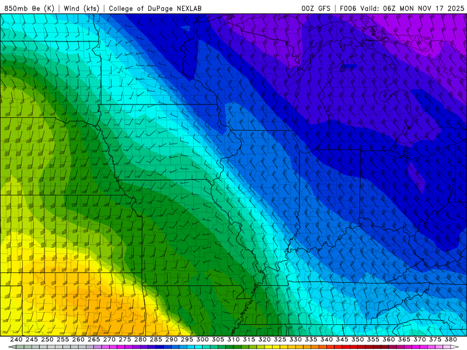This screenshot has height=350, width=467.
Task: Select the 300 legend value
Action: click(202, 339)
